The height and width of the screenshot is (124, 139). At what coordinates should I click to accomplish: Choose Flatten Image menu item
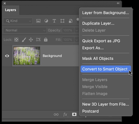click(106, 94)
